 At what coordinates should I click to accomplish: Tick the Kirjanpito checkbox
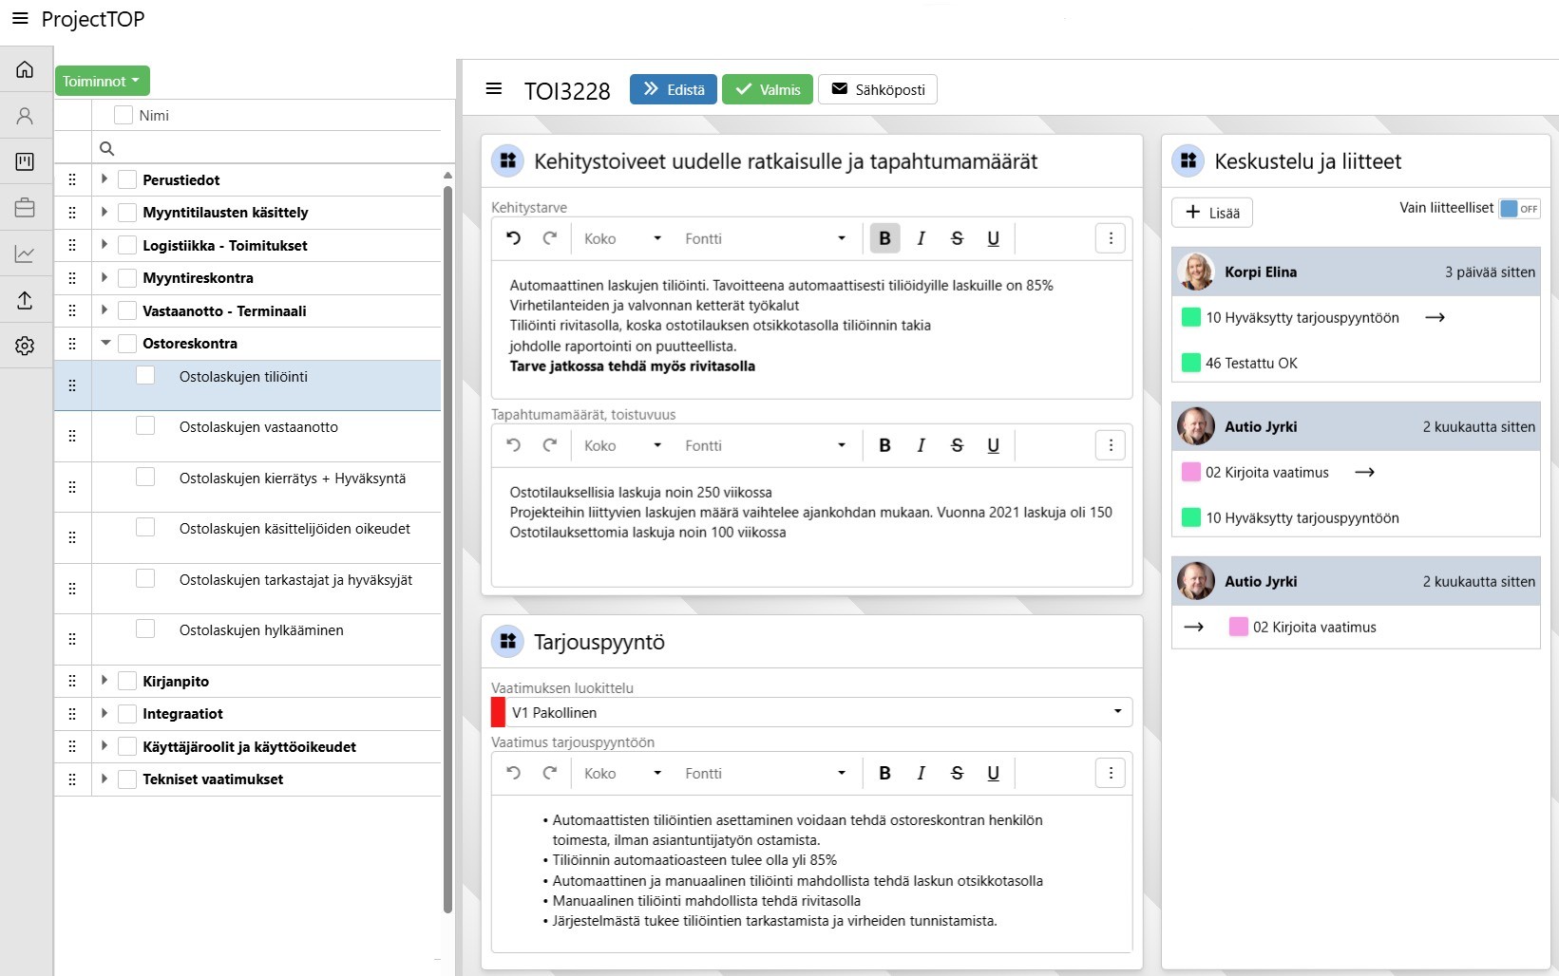pos(127,681)
